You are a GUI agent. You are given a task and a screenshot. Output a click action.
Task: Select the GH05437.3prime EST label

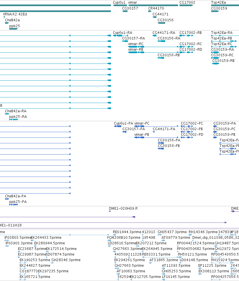point(172,232)
